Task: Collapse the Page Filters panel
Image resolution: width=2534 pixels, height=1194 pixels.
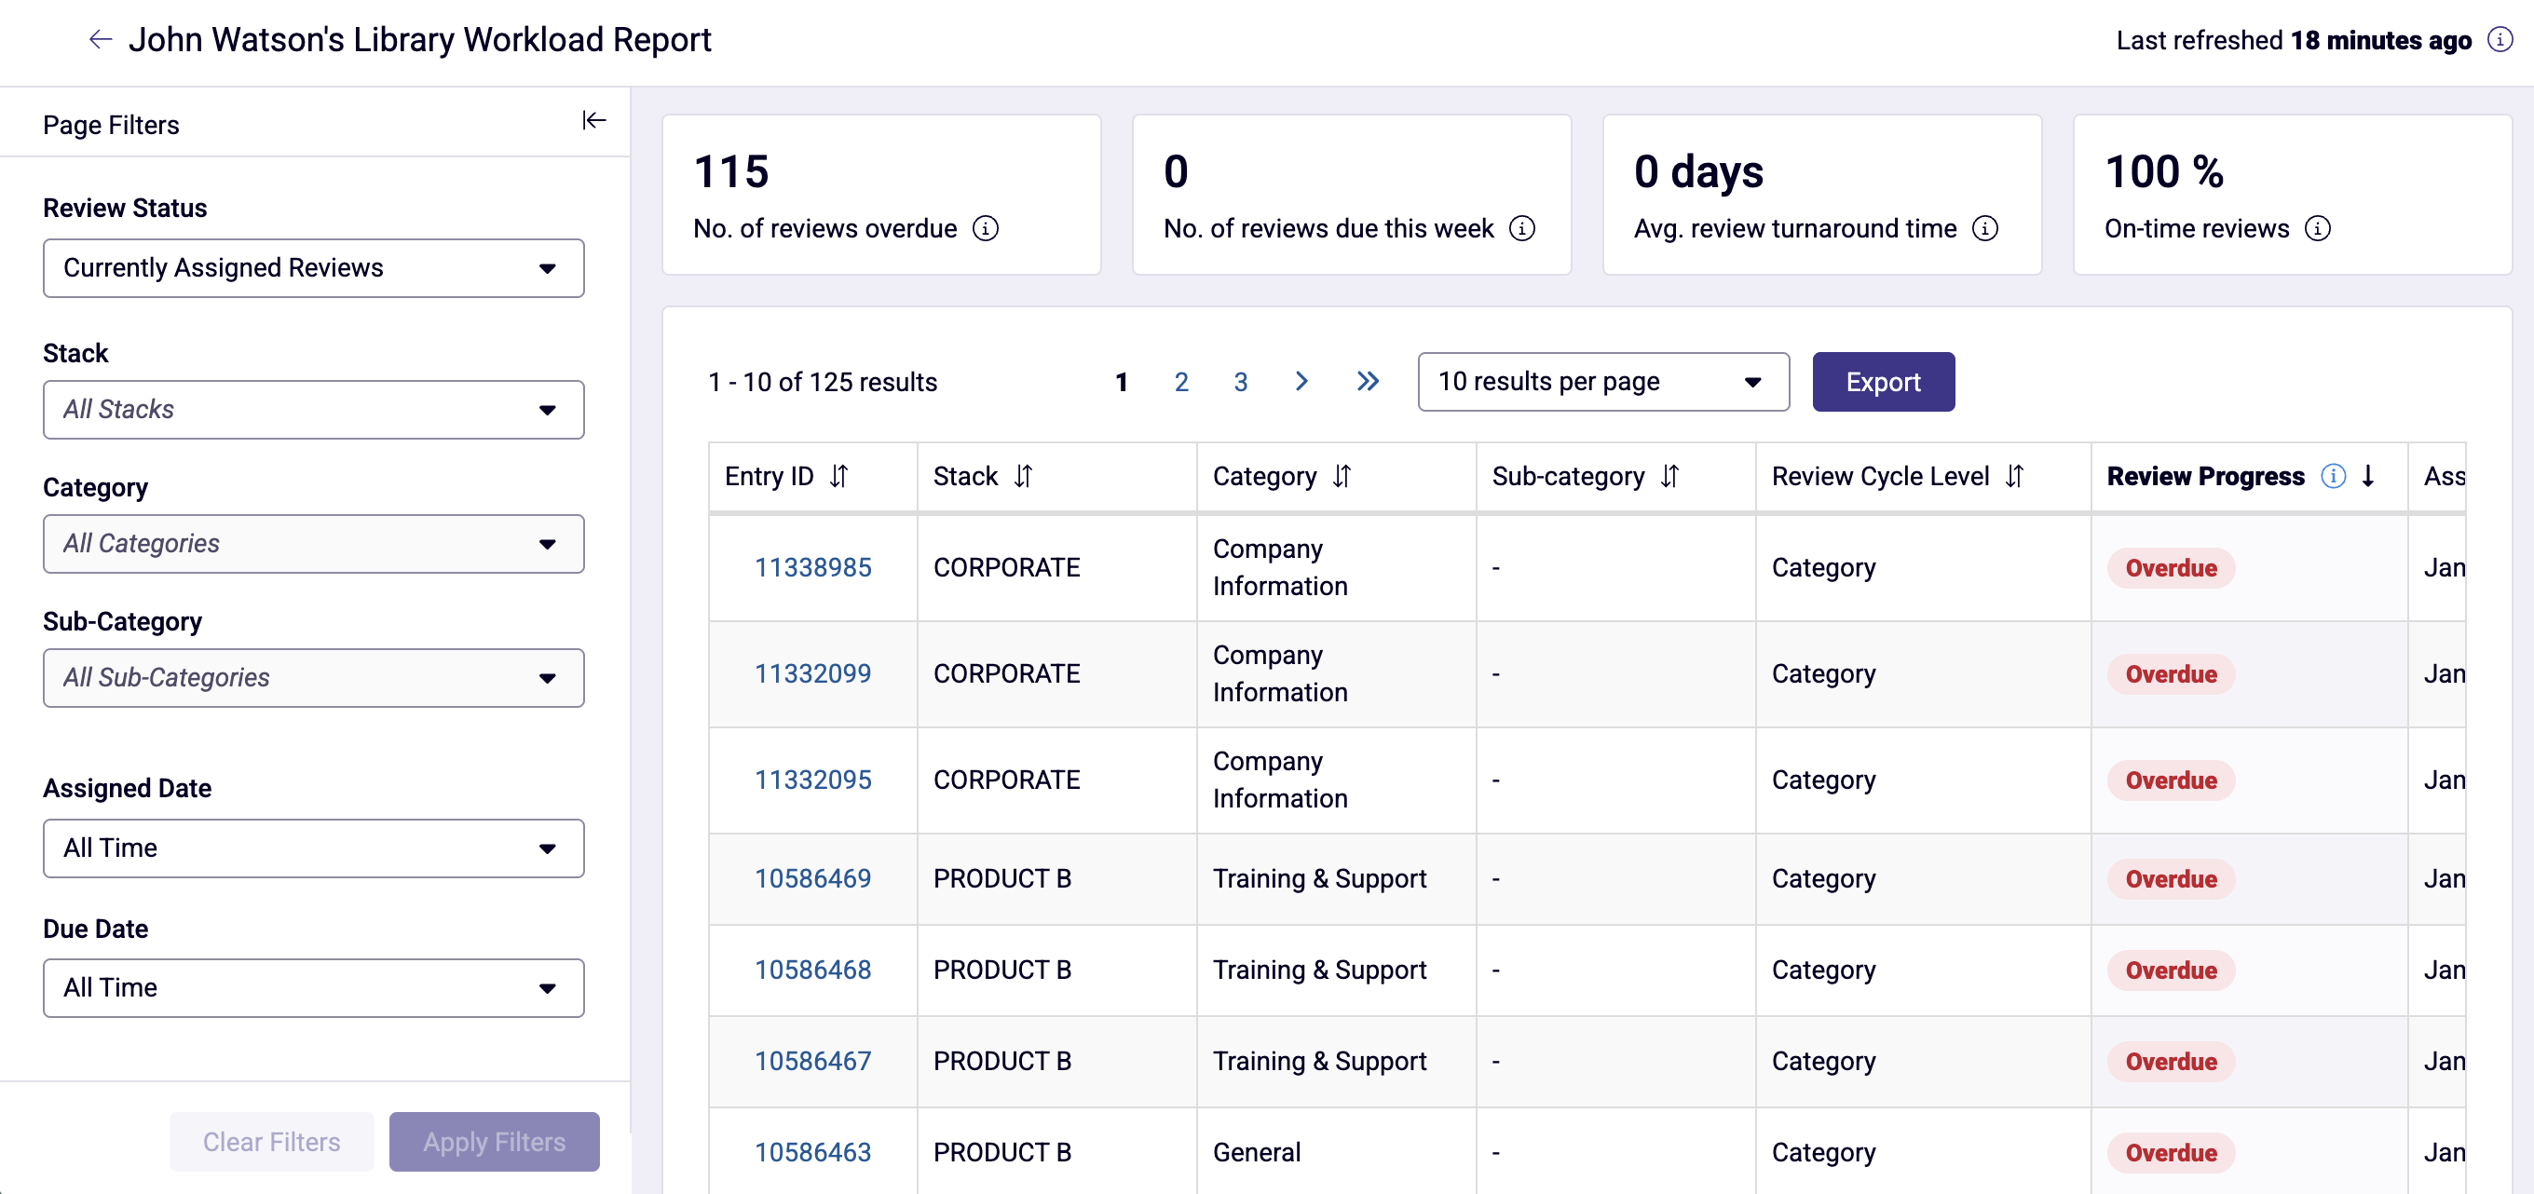Action: coord(594,120)
